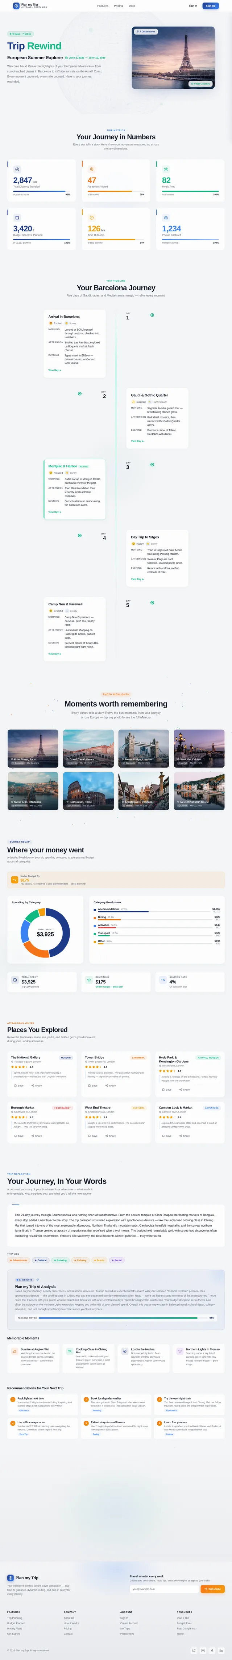Share the Borough Market place

pos(37,1135)
